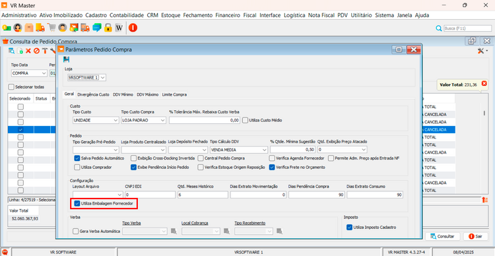Screen dimensions: 495x256
Task: Click the Dias Pendência Compra field
Action: (317, 195)
